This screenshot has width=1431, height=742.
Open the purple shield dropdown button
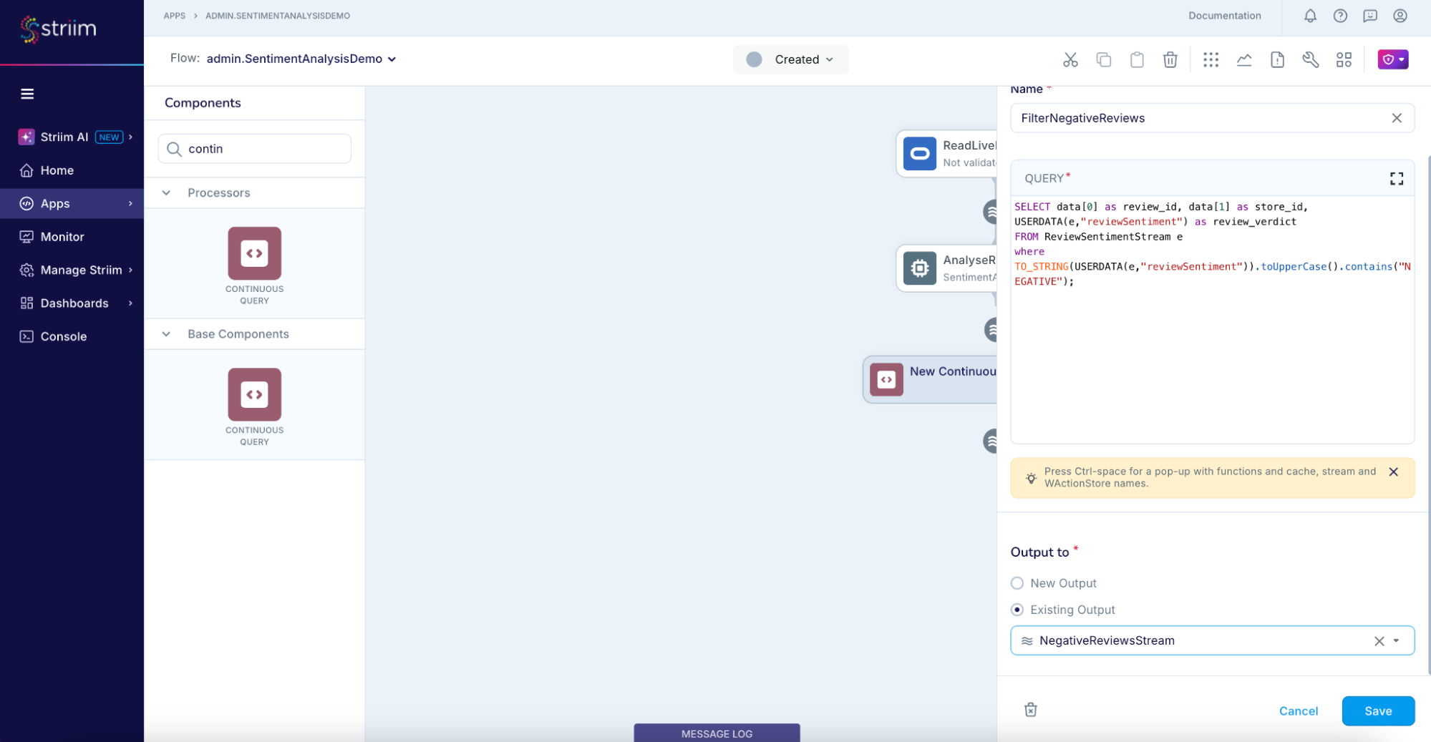tap(1393, 59)
